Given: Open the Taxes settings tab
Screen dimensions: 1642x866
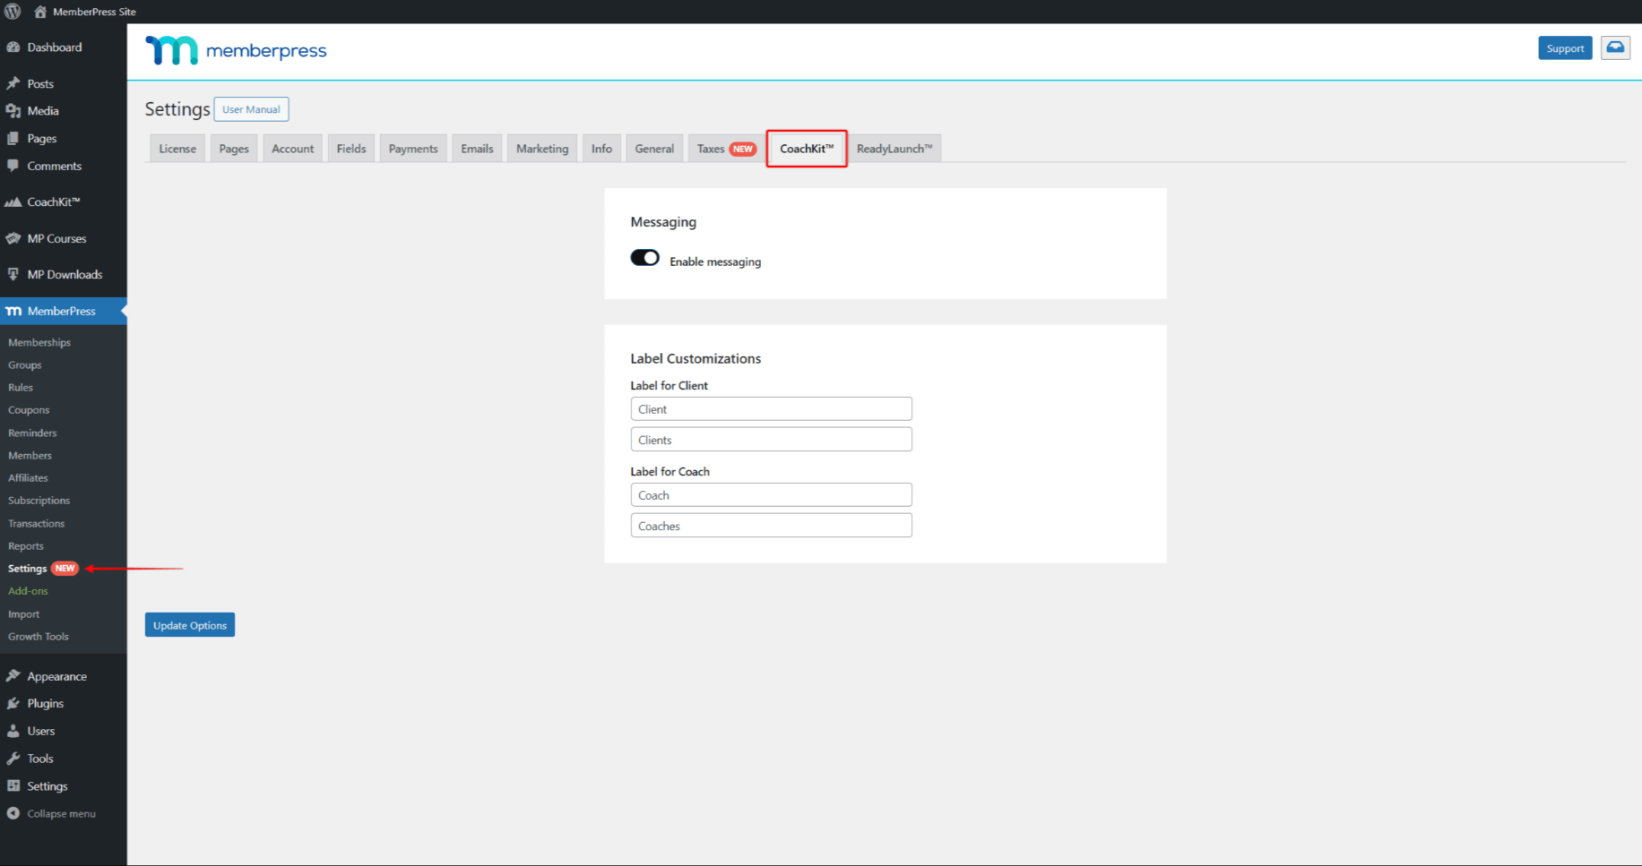Looking at the screenshot, I should click(x=711, y=148).
